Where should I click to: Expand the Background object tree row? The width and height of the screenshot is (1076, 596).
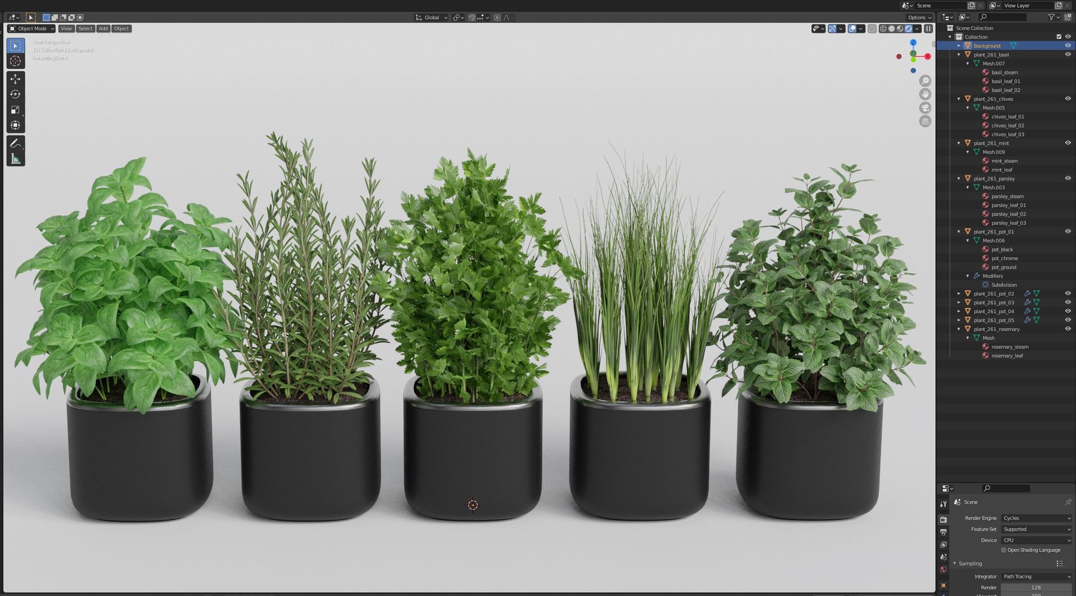(959, 46)
